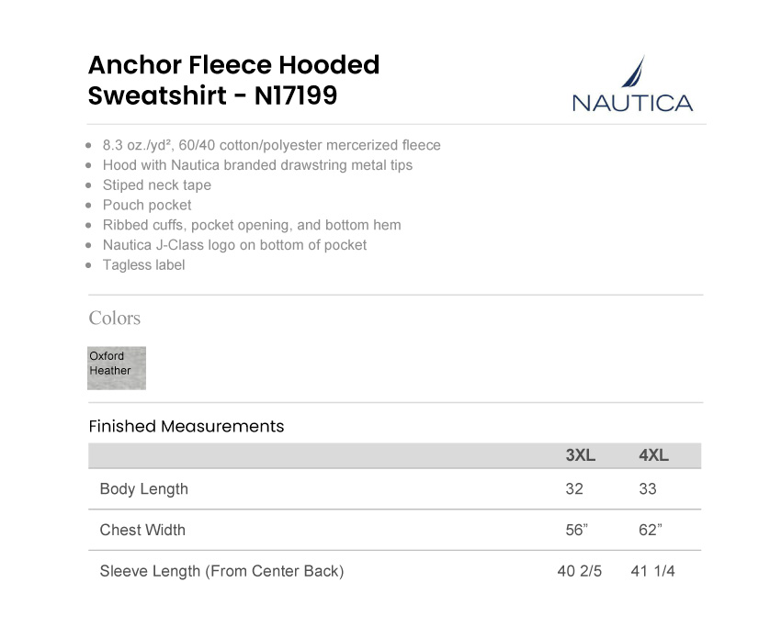Click the 3XL sleeve length value 40 2/5
Screen dimensions: 770x627
(580, 571)
